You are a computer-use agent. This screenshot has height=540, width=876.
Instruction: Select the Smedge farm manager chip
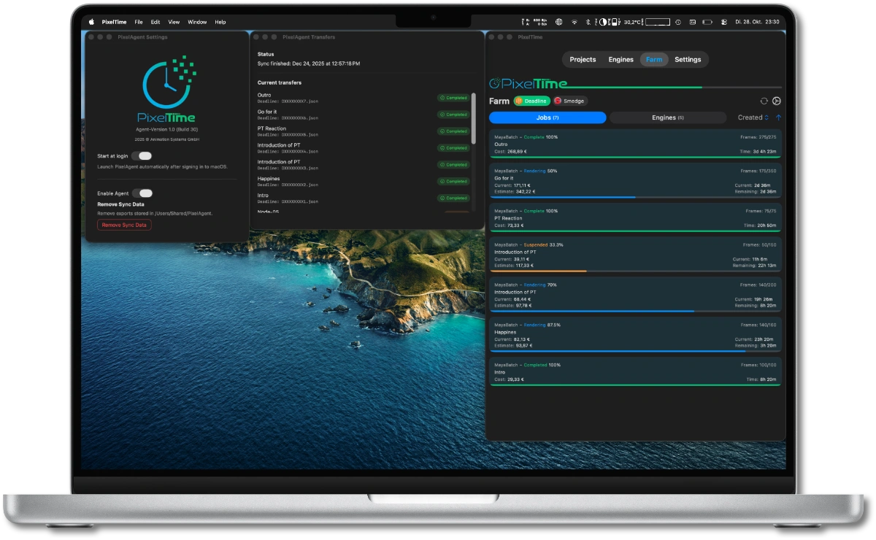(x=570, y=101)
